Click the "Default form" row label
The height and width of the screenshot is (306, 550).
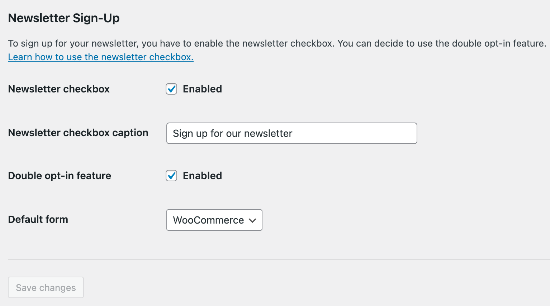(38, 219)
